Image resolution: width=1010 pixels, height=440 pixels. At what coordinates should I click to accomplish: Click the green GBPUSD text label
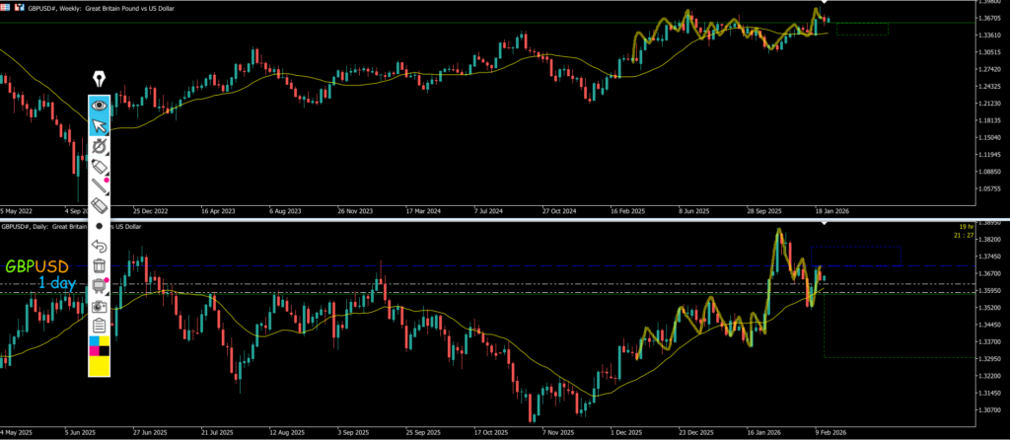pyautogui.click(x=37, y=266)
